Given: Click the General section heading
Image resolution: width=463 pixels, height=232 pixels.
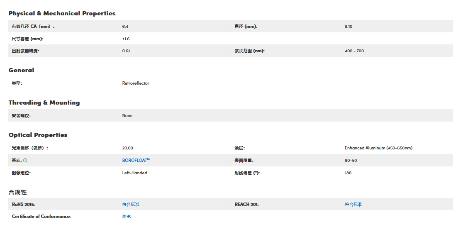Looking at the screenshot, I should tap(21, 70).
